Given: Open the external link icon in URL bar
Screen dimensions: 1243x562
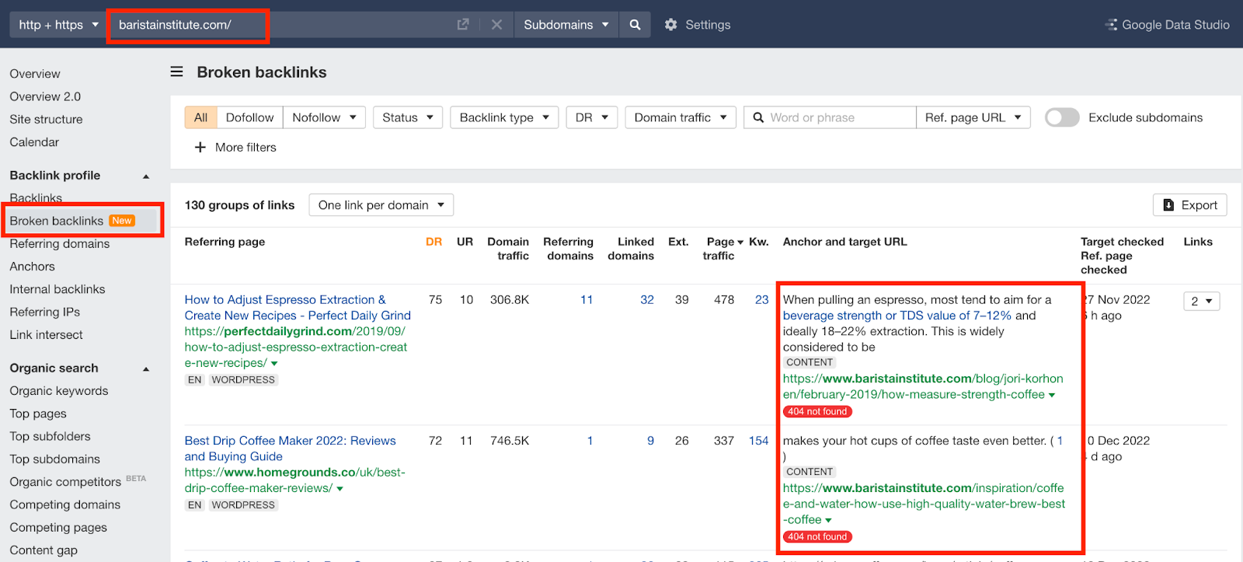Looking at the screenshot, I should (463, 25).
